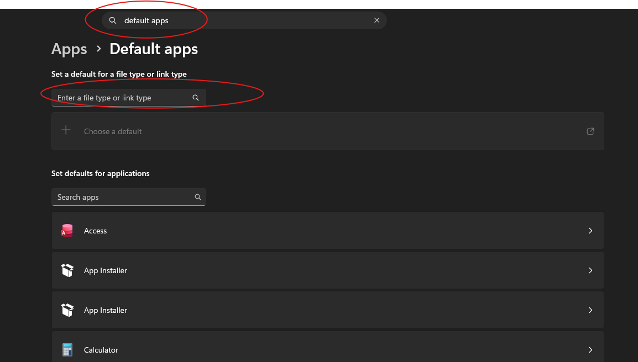Screen dimensions: 638x362
Task: Click the file type or link type field
Action: (129, 98)
